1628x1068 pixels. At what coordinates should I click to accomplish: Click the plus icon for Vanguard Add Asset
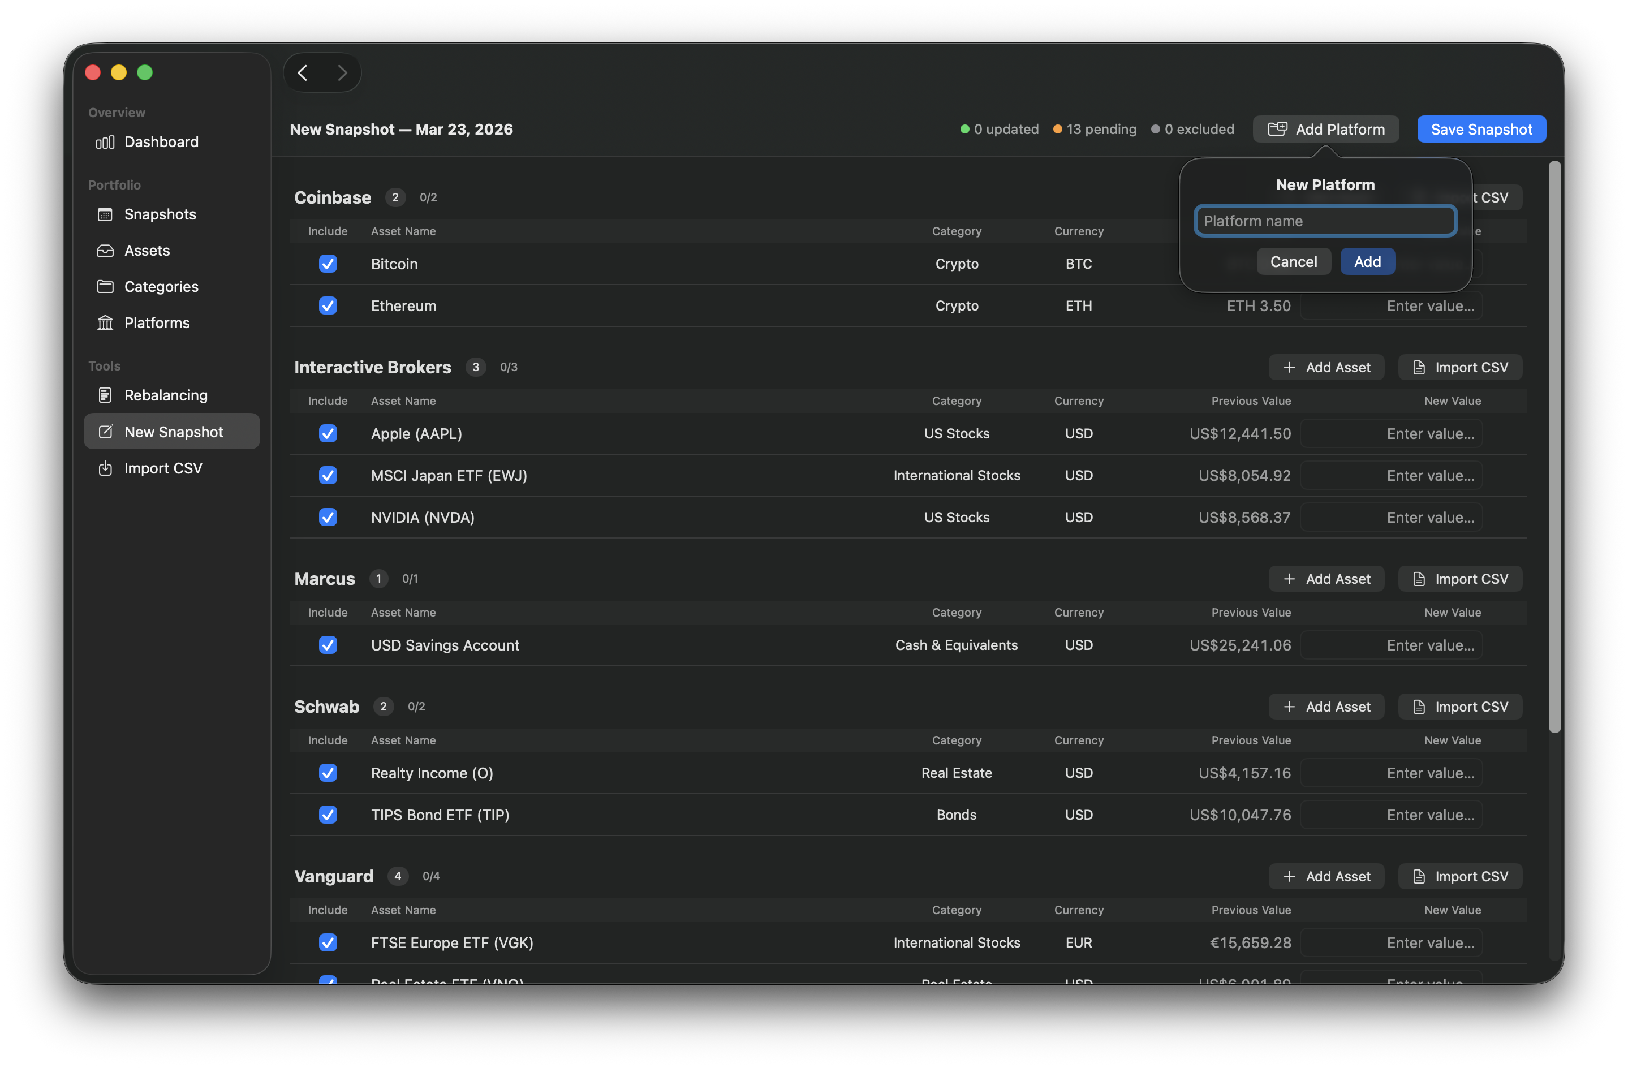[x=1289, y=876]
